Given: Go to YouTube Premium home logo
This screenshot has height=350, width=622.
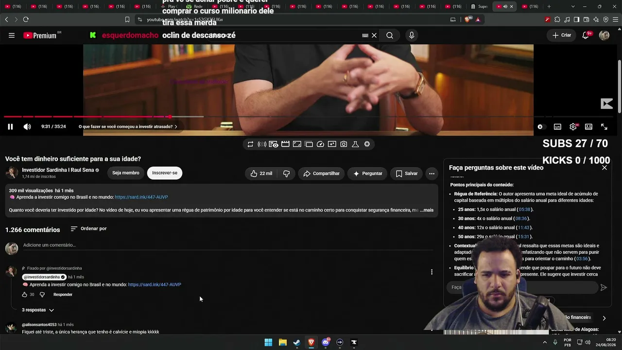Looking at the screenshot, I should 40,35.
